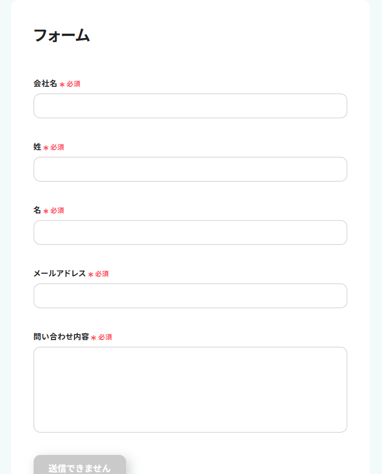382x474 pixels.
Task: Click the red asterisk beside 問い合わせ内容
Action: pos(94,338)
